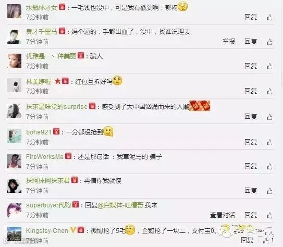Click the verified V badge next to Kingsley-Chen
283x247 pixels.
73,230
